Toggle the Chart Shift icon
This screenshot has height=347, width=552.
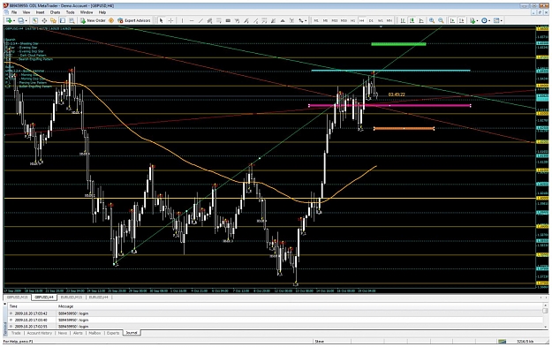462,20
